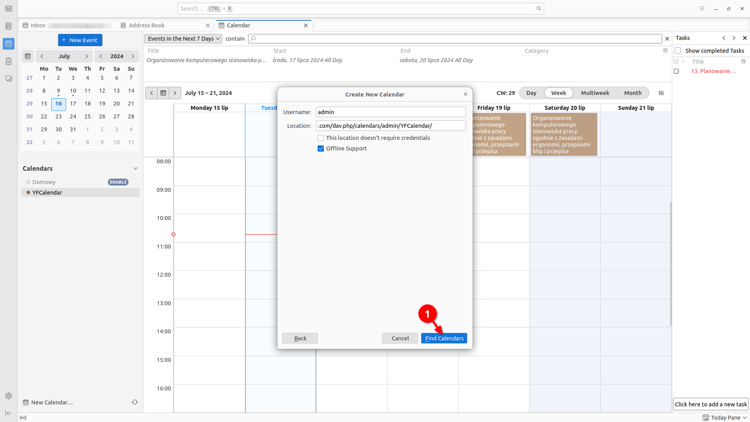Screen dimensions: 750x422
Task: Go to previous month in mini calendar
Action: (x=42, y=56)
